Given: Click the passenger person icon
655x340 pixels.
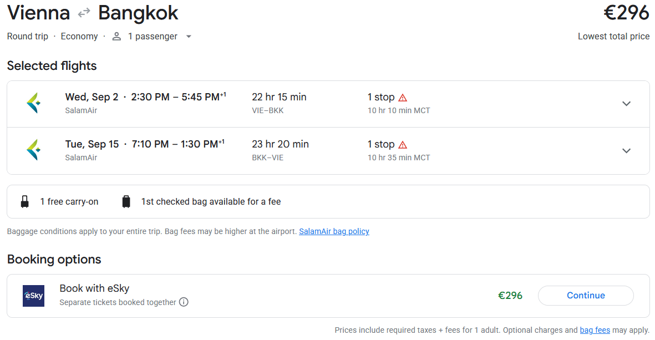Looking at the screenshot, I should coord(116,37).
